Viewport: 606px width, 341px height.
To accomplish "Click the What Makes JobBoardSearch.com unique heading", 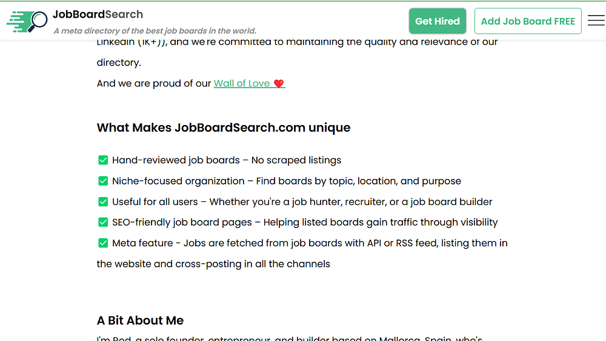I will [x=224, y=128].
